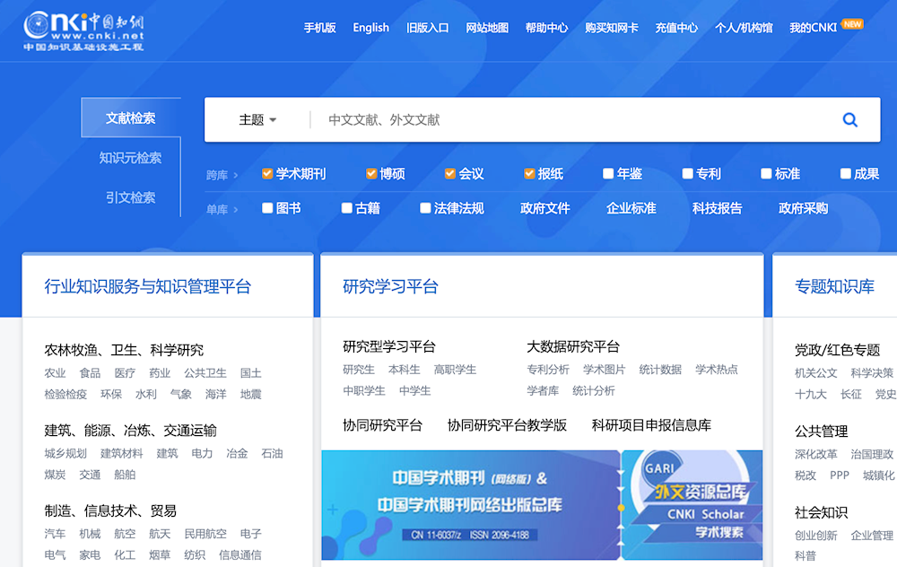Open 协同研究平台教学版 link
897x567 pixels.
tap(507, 425)
